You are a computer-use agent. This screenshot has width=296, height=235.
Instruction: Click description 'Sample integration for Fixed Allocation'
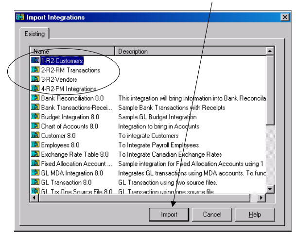click(x=191, y=163)
